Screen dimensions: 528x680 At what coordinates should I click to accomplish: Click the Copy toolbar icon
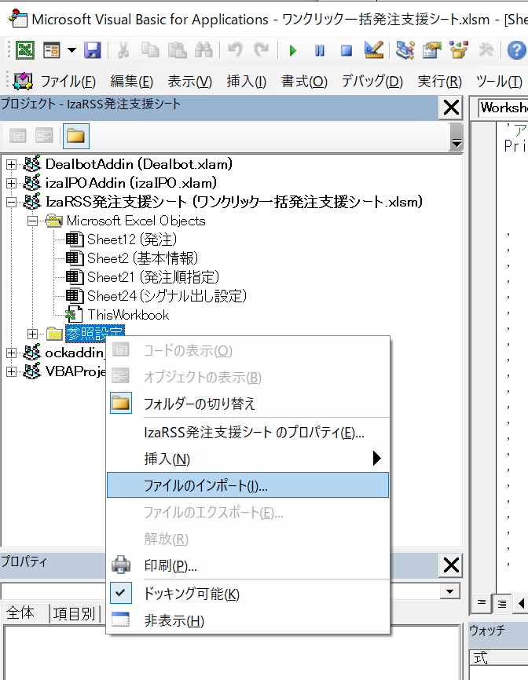(150, 50)
